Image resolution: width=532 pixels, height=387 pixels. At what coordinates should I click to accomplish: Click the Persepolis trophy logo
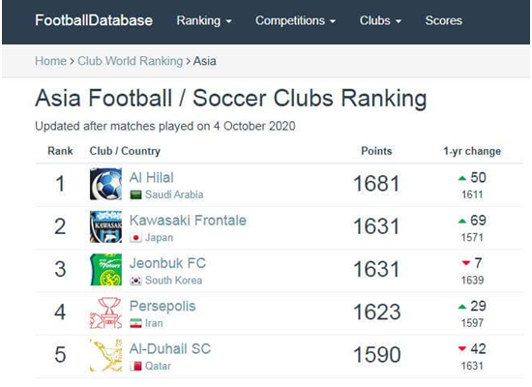[105, 313]
